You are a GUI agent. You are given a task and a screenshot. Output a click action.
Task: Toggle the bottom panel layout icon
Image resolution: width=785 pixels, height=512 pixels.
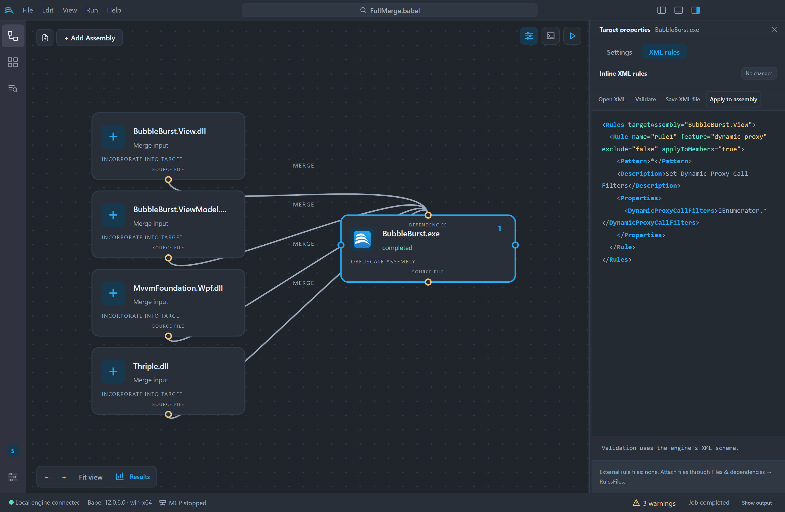(678, 10)
